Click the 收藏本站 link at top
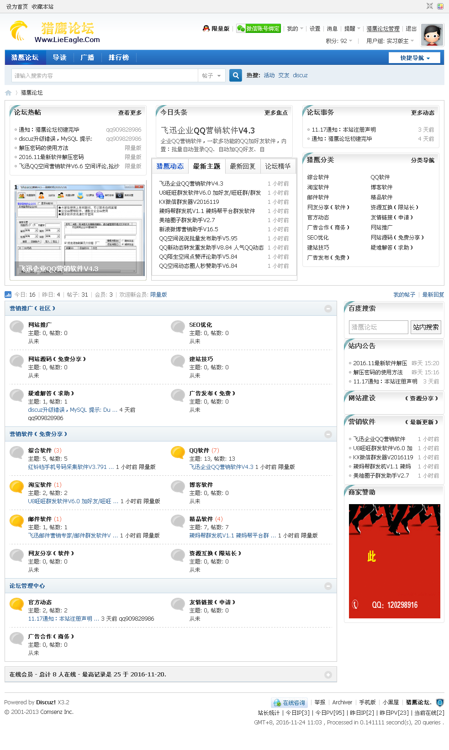 [42, 7]
